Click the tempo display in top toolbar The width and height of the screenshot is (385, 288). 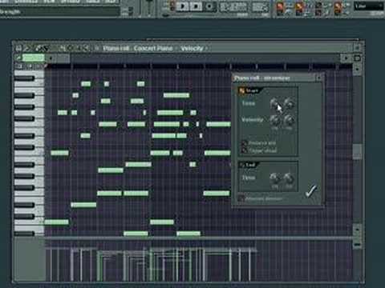click(x=233, y=7)
